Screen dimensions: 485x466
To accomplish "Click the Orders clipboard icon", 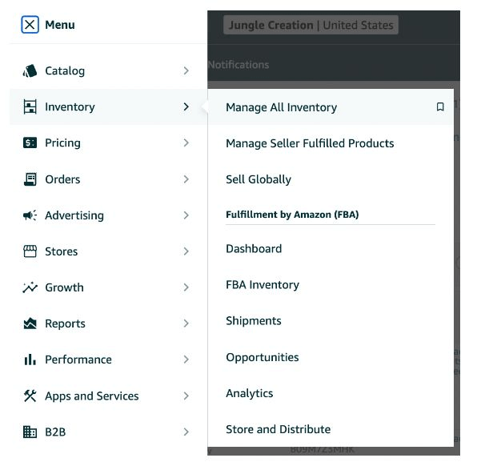I will click(30, 179).
